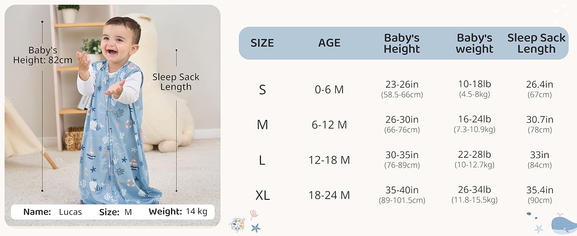Click the 35.4in sleep sack length value

pyautogui.click(x=540, y=190)
